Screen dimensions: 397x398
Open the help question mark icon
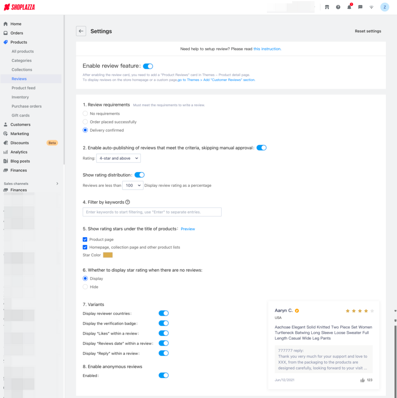[x=338, y=7]
